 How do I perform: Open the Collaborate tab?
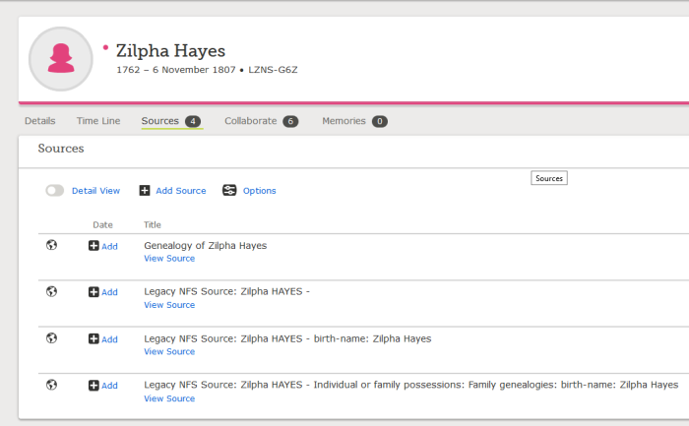[x=251, y=121]
